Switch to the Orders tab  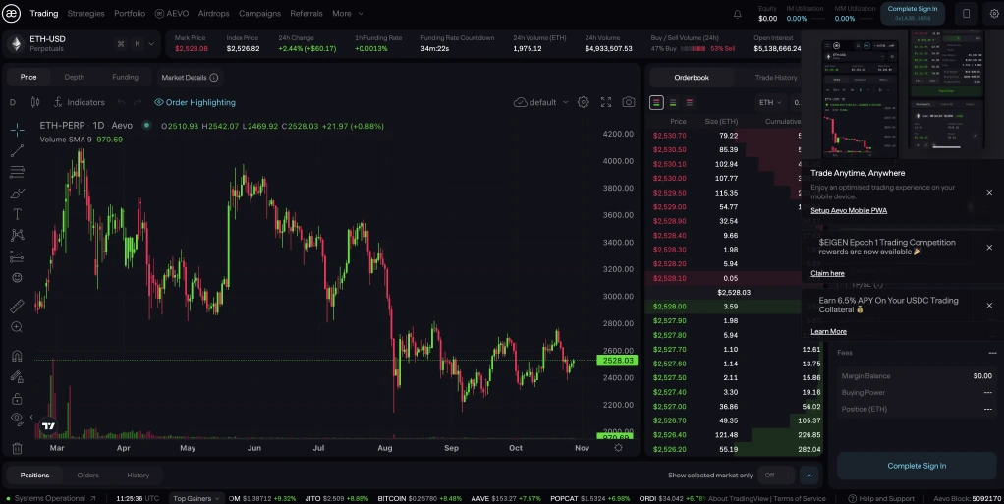[87, 476]
